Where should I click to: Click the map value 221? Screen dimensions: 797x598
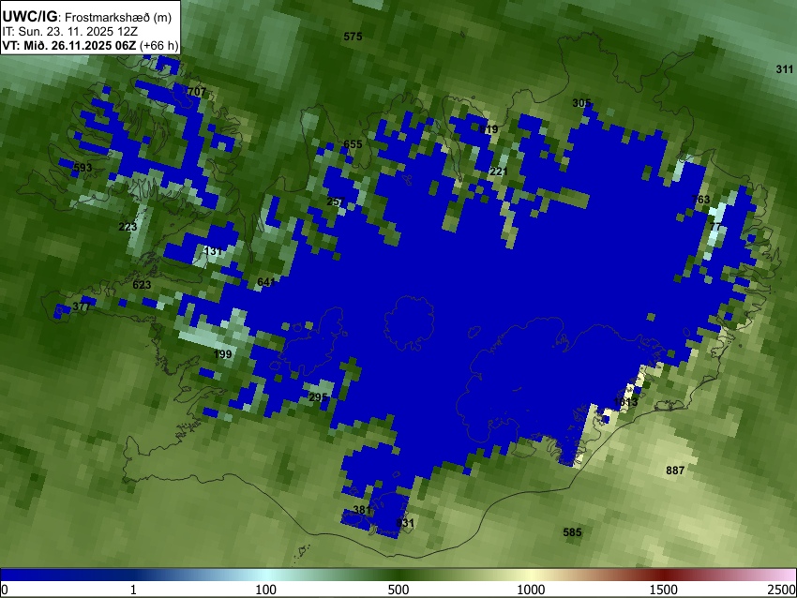pos(499,172)
